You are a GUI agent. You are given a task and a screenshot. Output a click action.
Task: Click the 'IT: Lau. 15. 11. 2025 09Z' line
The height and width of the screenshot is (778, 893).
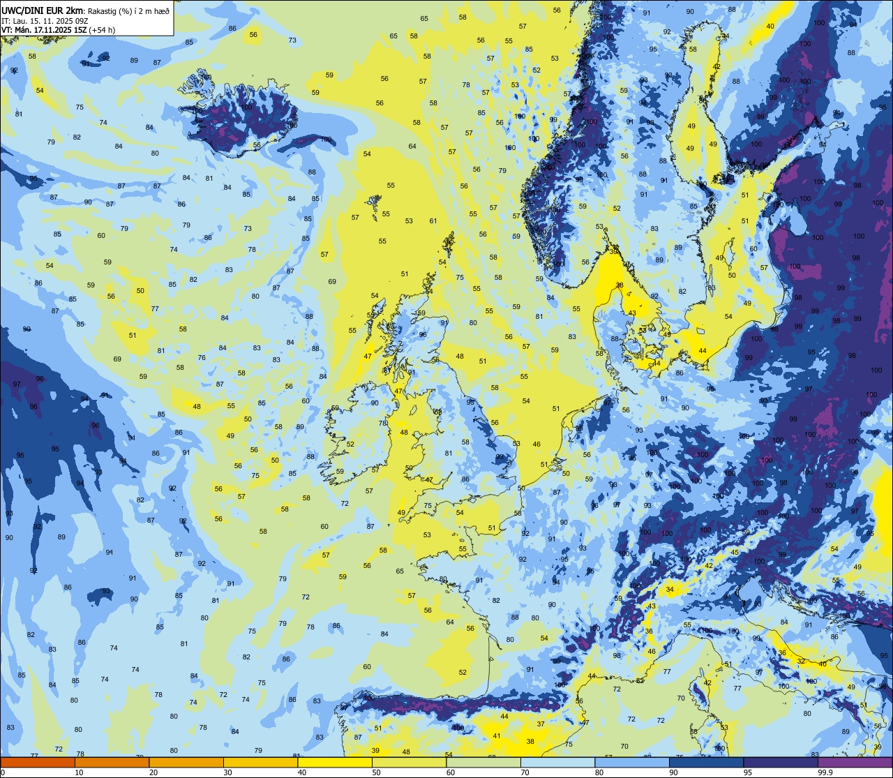point(44,21)
